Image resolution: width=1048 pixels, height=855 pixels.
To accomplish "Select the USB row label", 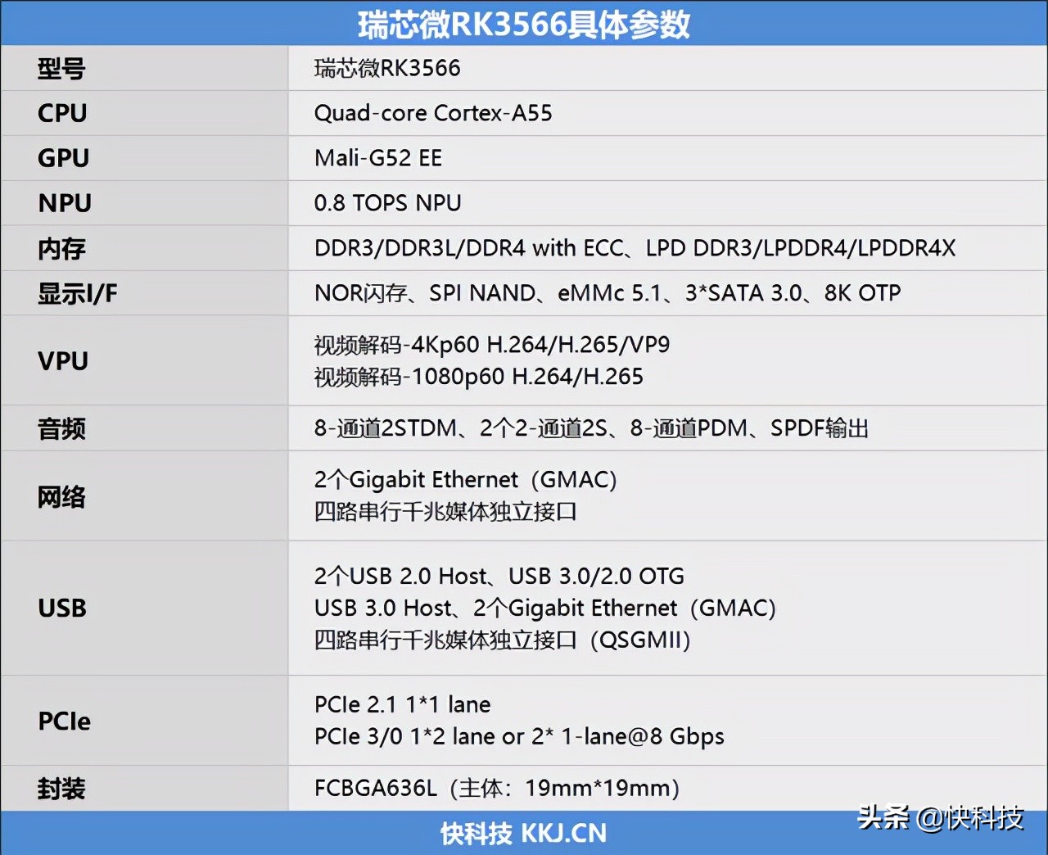I will [x=61, y=608].
